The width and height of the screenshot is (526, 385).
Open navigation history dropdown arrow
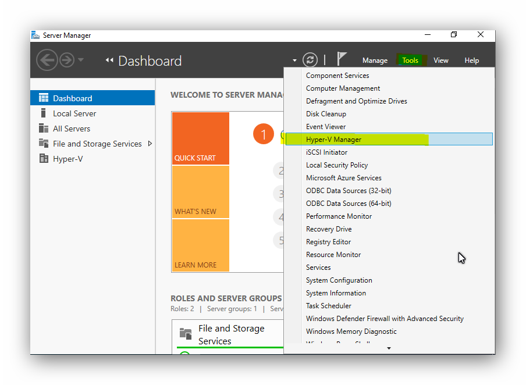click(x=81, y=60)
